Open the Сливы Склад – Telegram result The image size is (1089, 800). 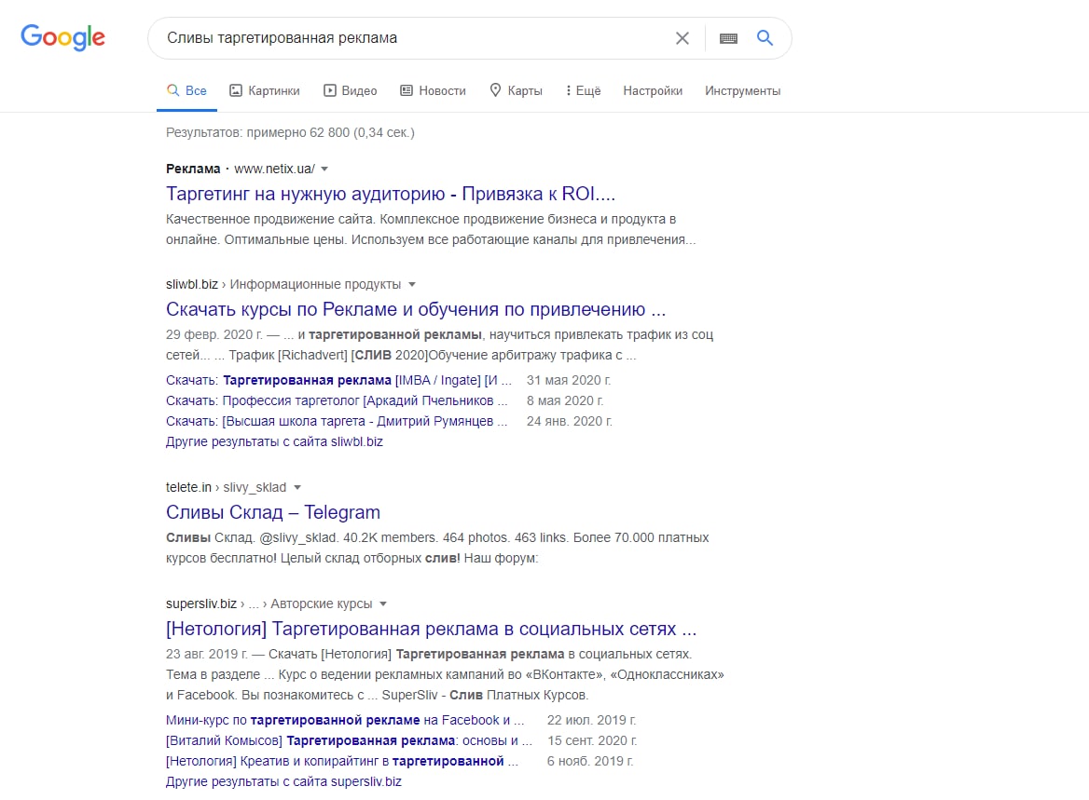tap(273, 513)
